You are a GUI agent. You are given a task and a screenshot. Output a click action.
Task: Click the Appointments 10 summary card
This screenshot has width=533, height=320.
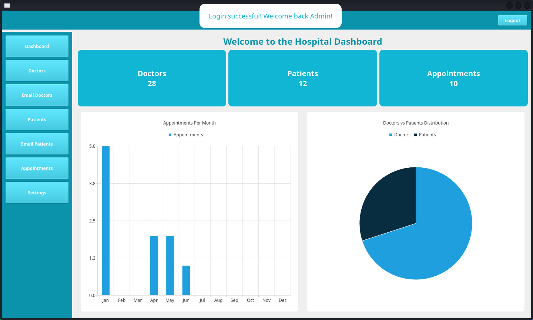point(453,78)
